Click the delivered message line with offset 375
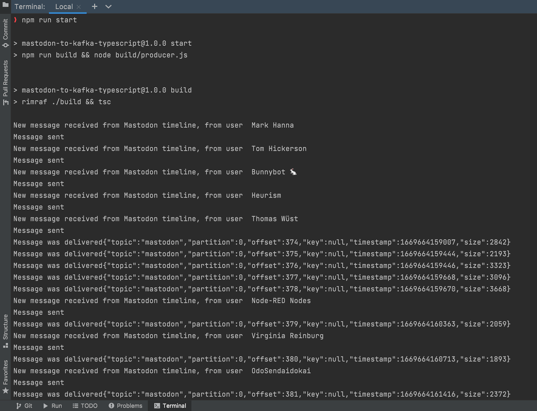This screenshot has width=537, height=411. tap(262, 254)
